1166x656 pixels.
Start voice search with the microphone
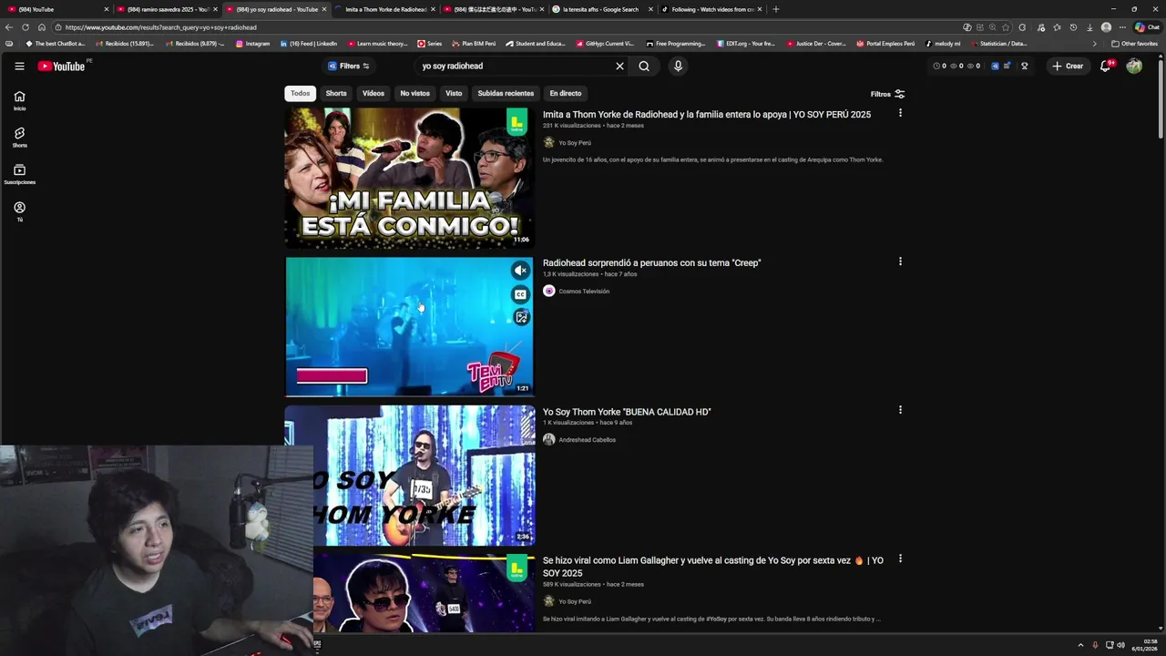coord(678,66)
